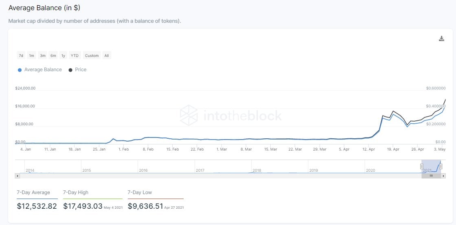Select the YTD range option

point(75,56)
